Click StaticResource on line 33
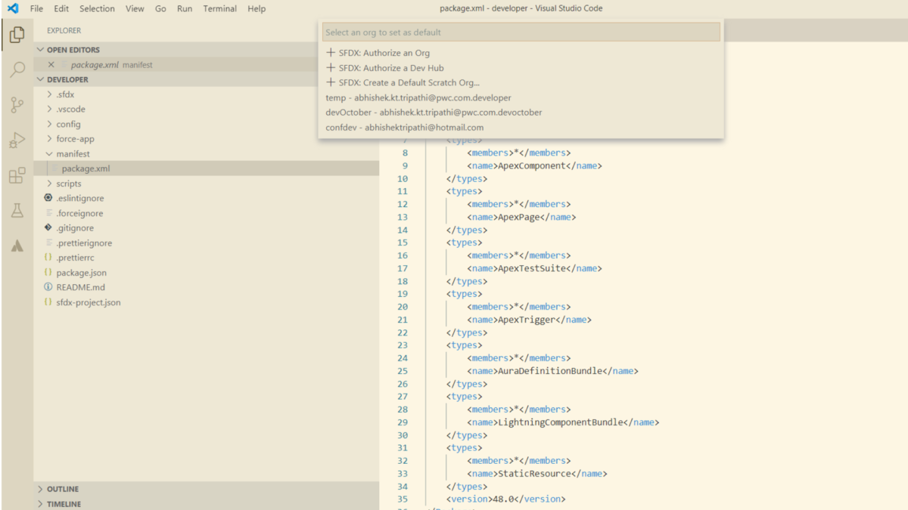 [x=534, y=474]
